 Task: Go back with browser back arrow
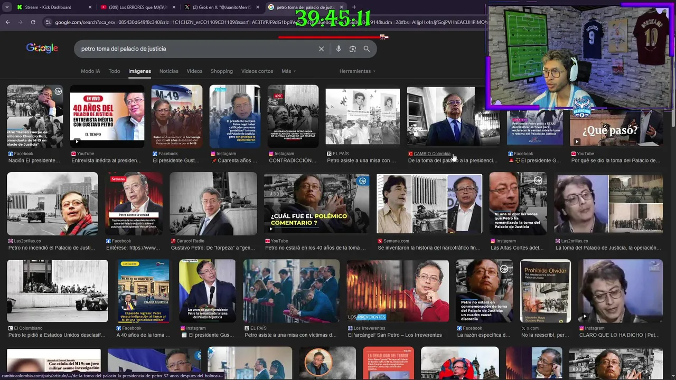point(7,22)
